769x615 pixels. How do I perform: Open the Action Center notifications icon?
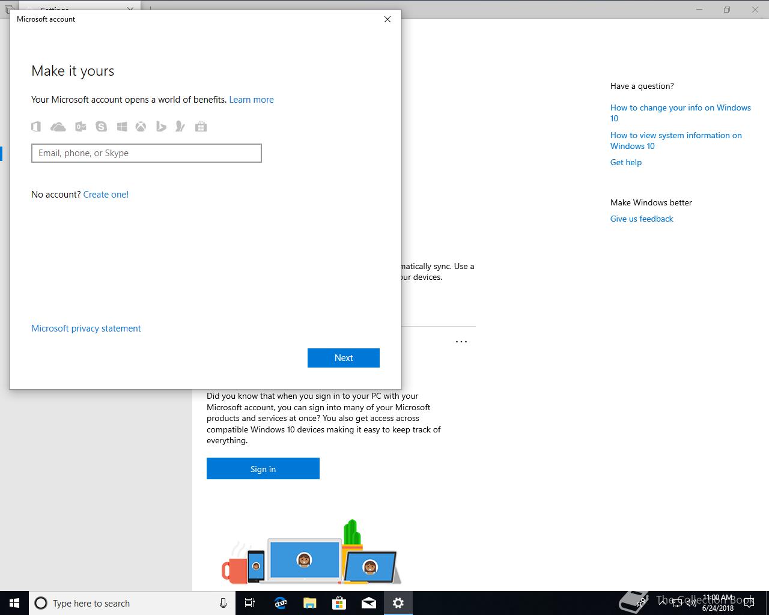(x=749, y=603)
